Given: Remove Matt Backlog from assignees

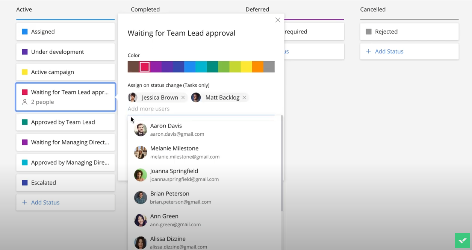Looking at the screenshot, I should (x=244, y=97).
